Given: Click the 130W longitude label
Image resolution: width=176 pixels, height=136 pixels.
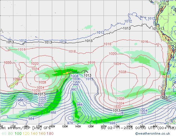Looking at the screenshot, I should pyautogui.click(x=91, y=126).
